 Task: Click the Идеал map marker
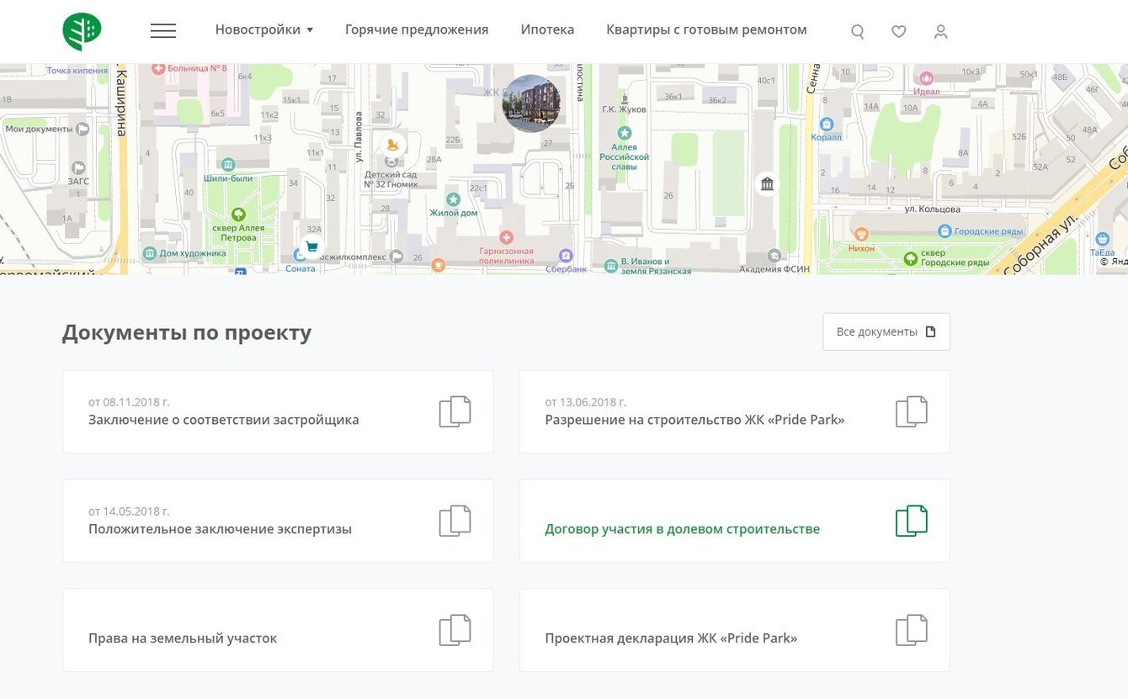pos(927,78)
